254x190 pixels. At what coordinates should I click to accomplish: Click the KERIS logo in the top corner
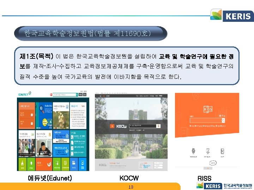point(232,15)
